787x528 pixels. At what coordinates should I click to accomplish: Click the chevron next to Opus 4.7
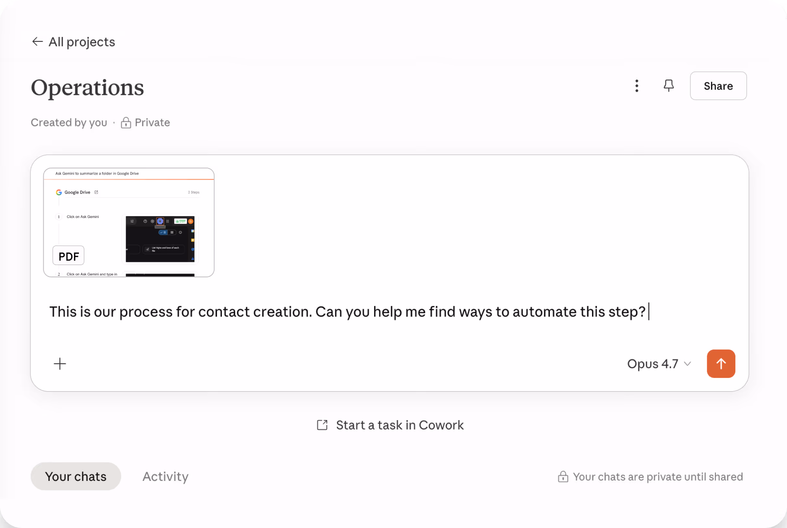687,364
